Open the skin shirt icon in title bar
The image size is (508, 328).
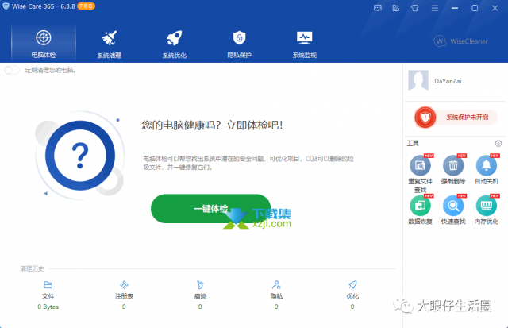pyautogui.click(x=414, y=8)
